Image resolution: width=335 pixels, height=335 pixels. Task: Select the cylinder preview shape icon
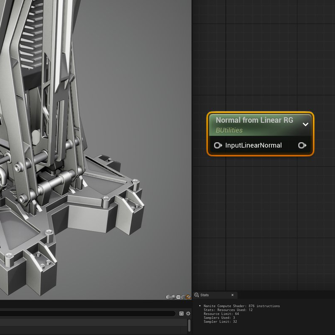pos(168,297)
